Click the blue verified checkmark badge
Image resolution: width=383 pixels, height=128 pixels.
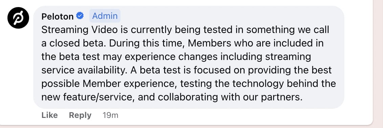coord(80,16)
